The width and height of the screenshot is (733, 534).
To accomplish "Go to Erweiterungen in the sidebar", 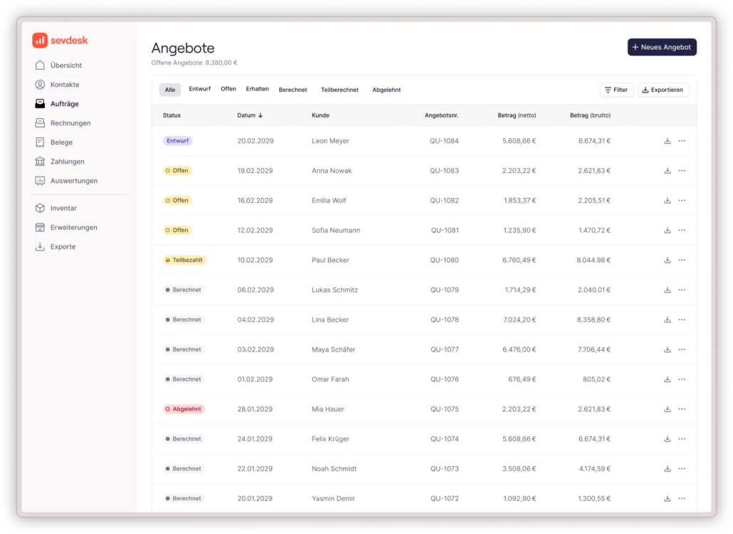I will (73, 228).
